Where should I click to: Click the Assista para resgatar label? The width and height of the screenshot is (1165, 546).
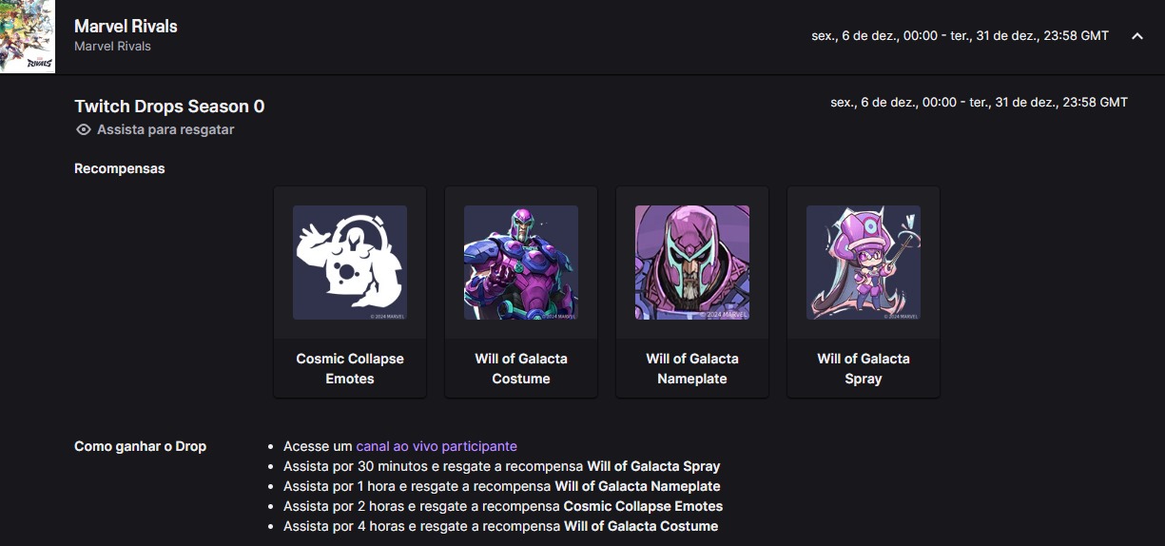point(165,129)
